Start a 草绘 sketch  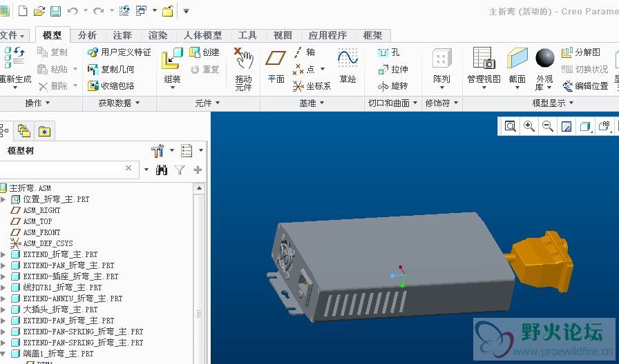(347, 65)
